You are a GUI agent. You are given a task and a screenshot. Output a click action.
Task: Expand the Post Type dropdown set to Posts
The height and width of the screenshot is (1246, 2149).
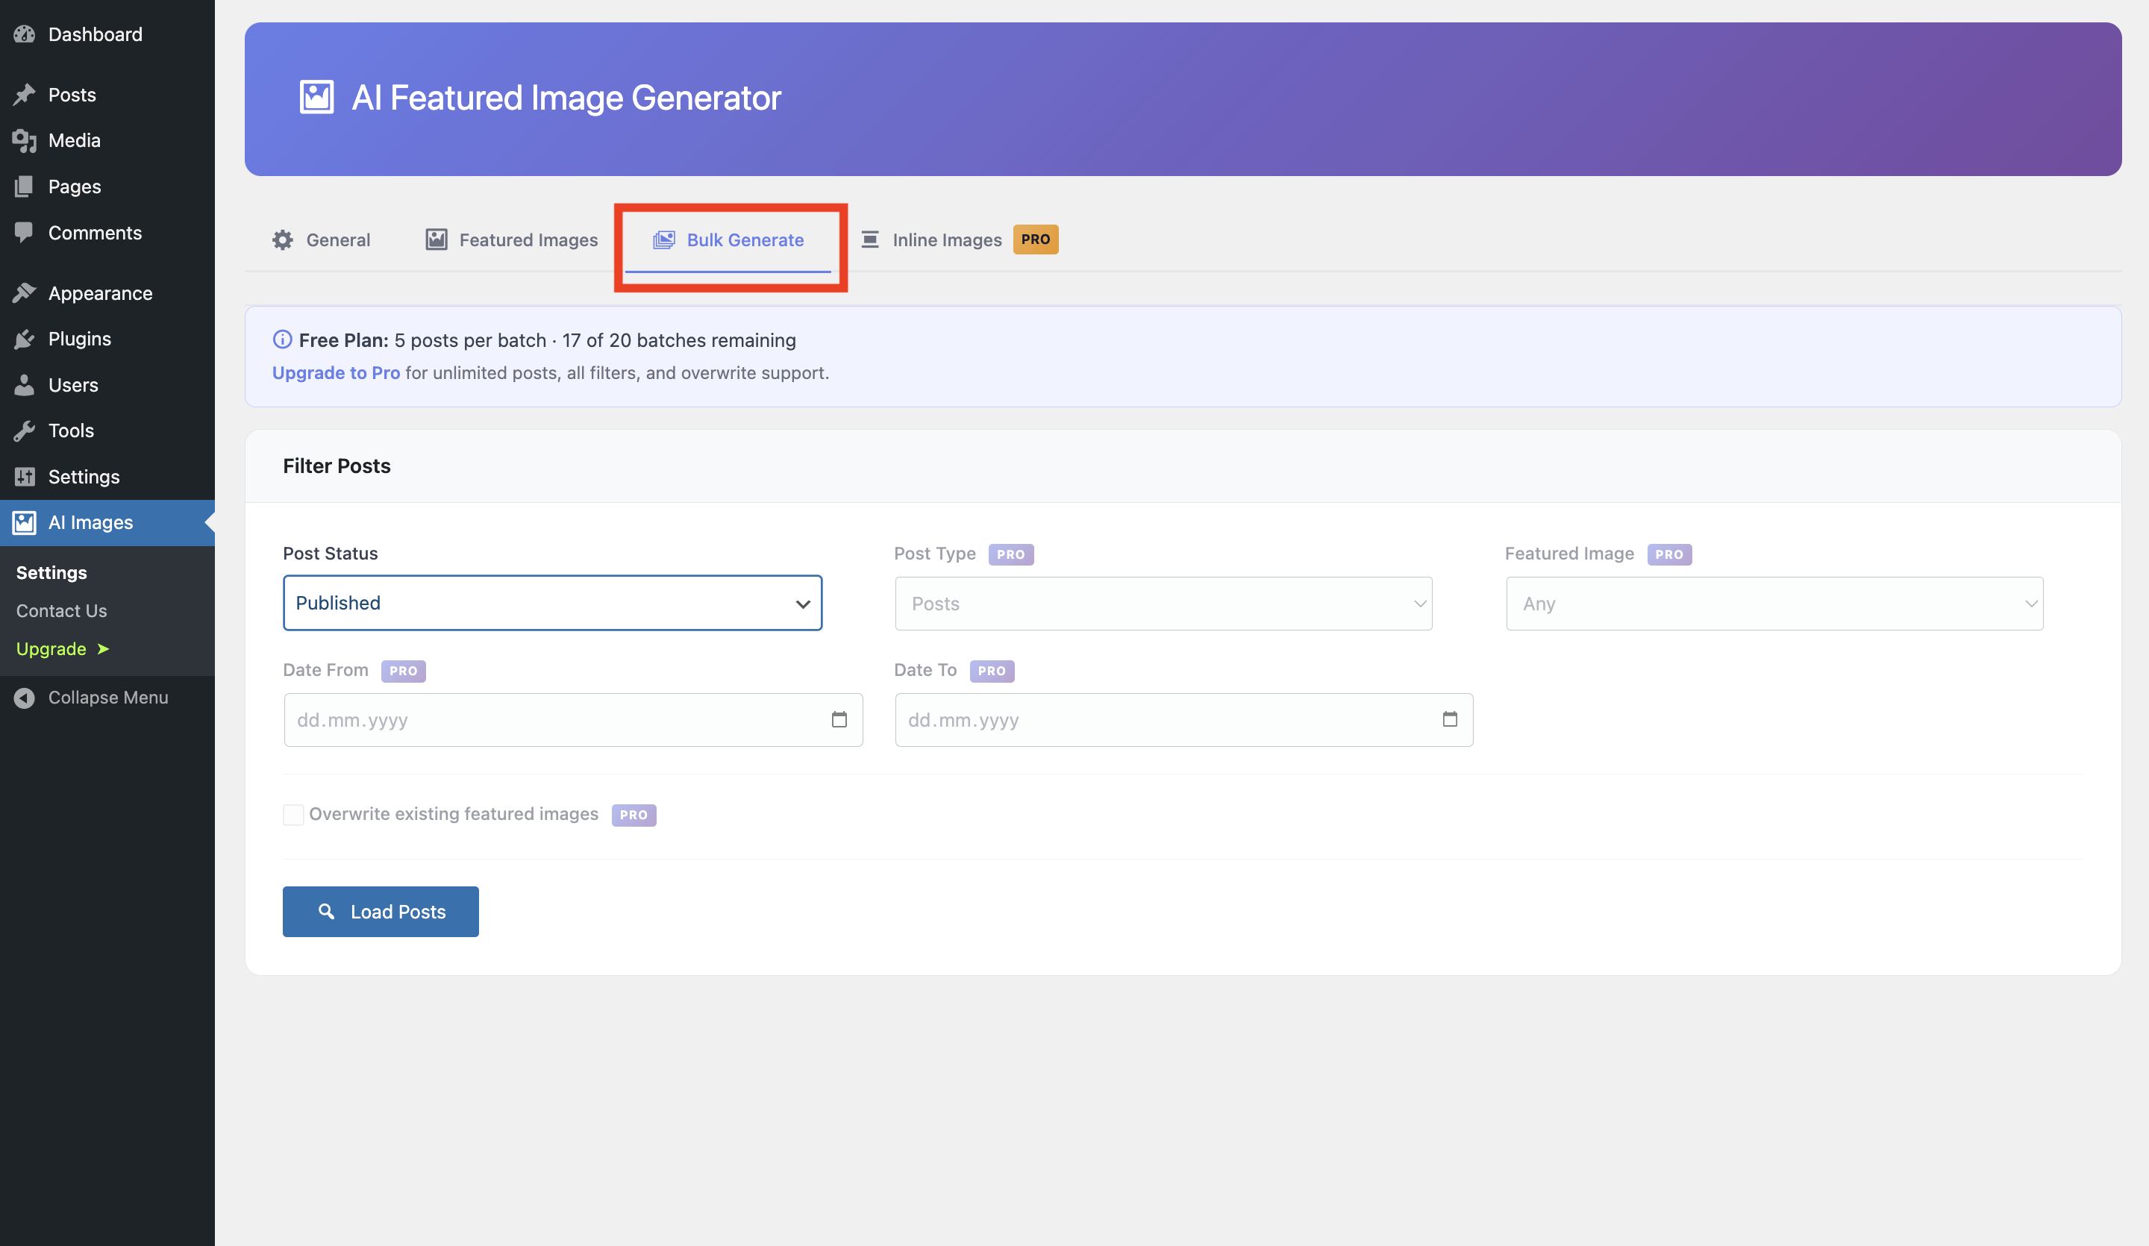click(x=1163, y=603)
